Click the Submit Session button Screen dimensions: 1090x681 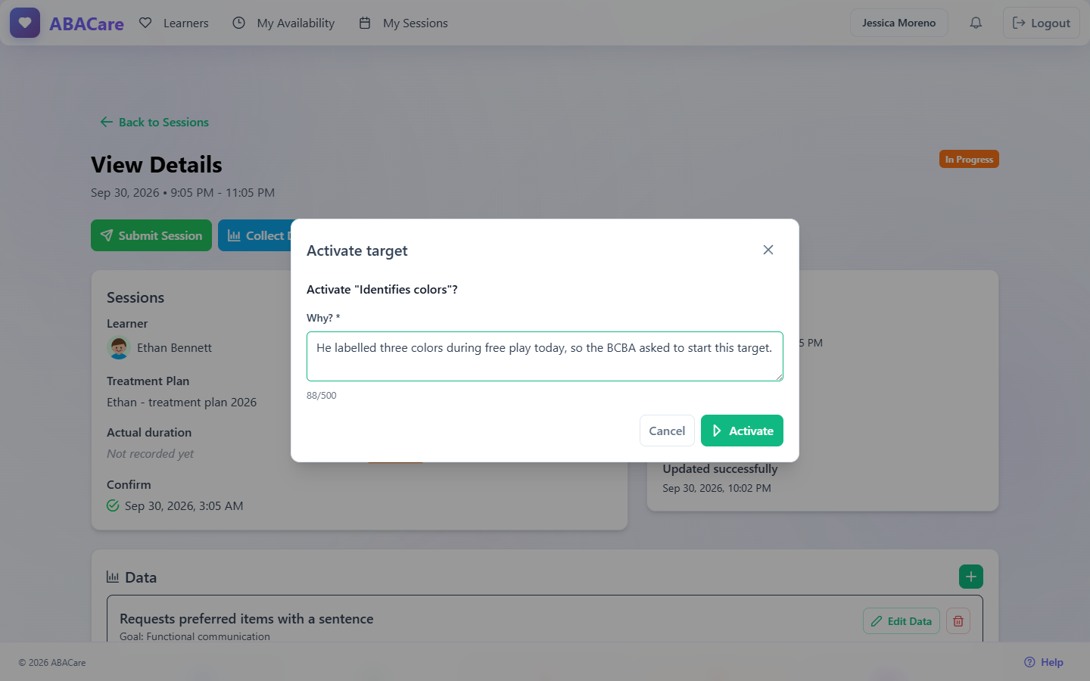point(151,235)
